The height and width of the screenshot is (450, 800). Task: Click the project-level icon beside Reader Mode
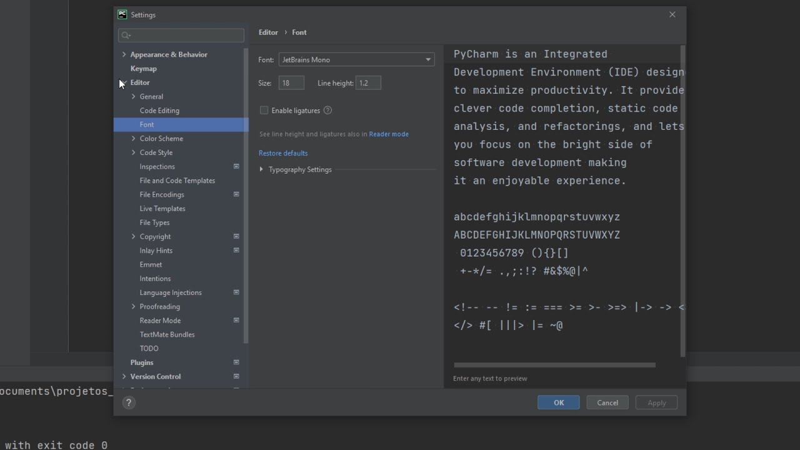tap(236, 321)
